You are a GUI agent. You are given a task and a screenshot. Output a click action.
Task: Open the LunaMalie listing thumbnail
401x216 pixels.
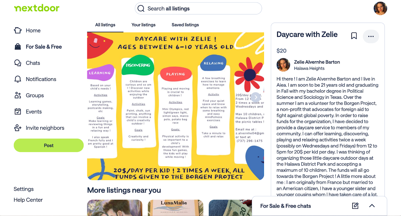coord(176,208)
